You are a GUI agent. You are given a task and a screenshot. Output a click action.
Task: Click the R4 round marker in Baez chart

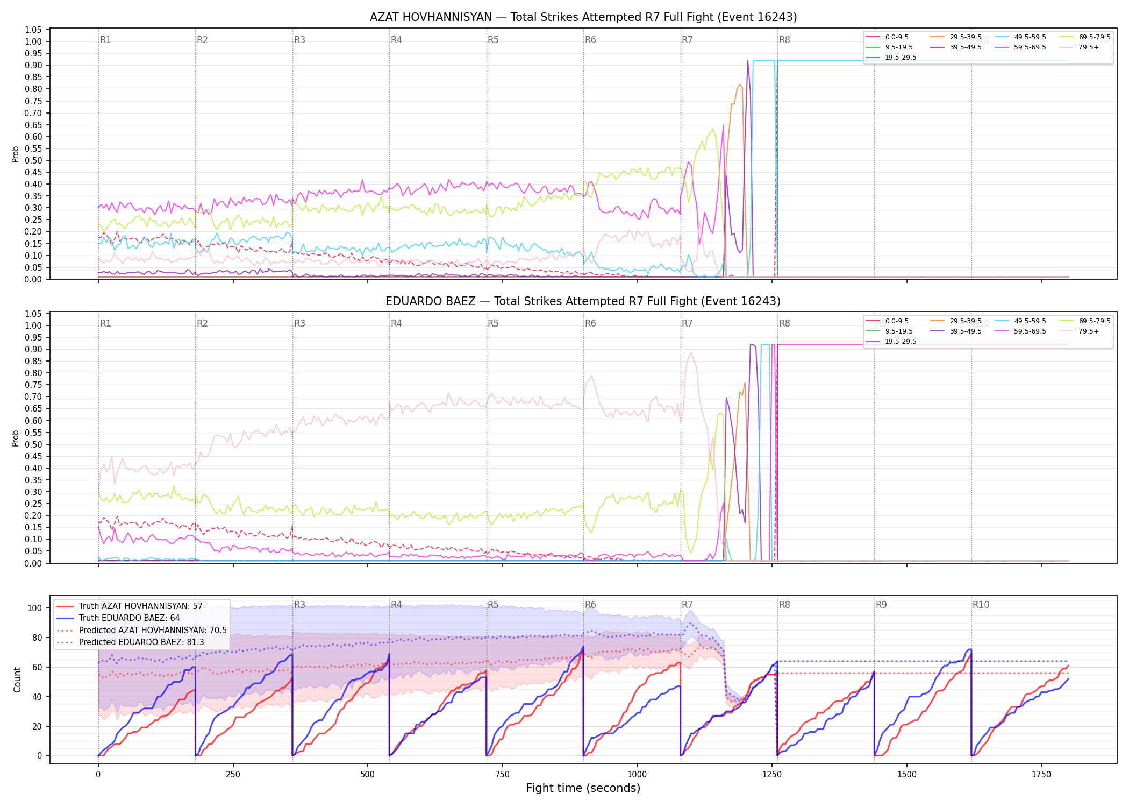point(396,323)
